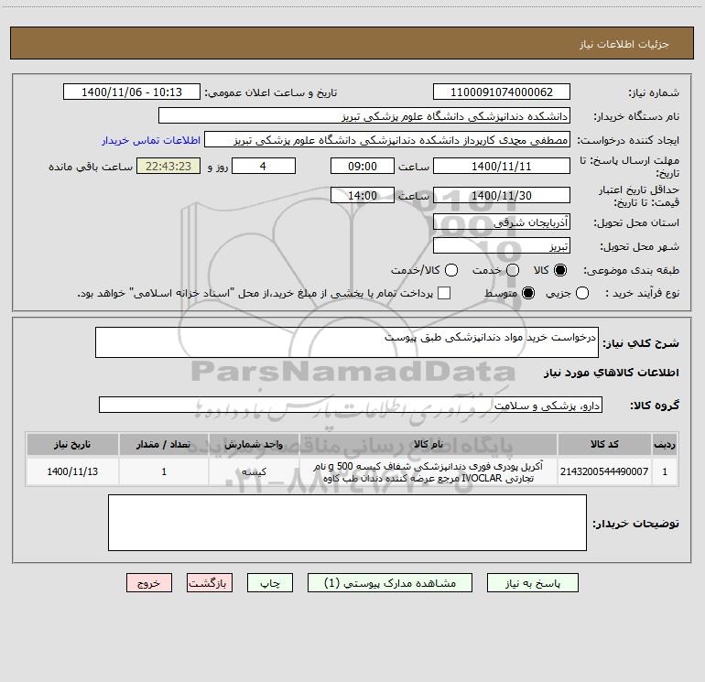705x682 pixels.
Task: Toggle the اسناد خزانه اسلامی payment checkbox
Action: click(x=444, y=293)
